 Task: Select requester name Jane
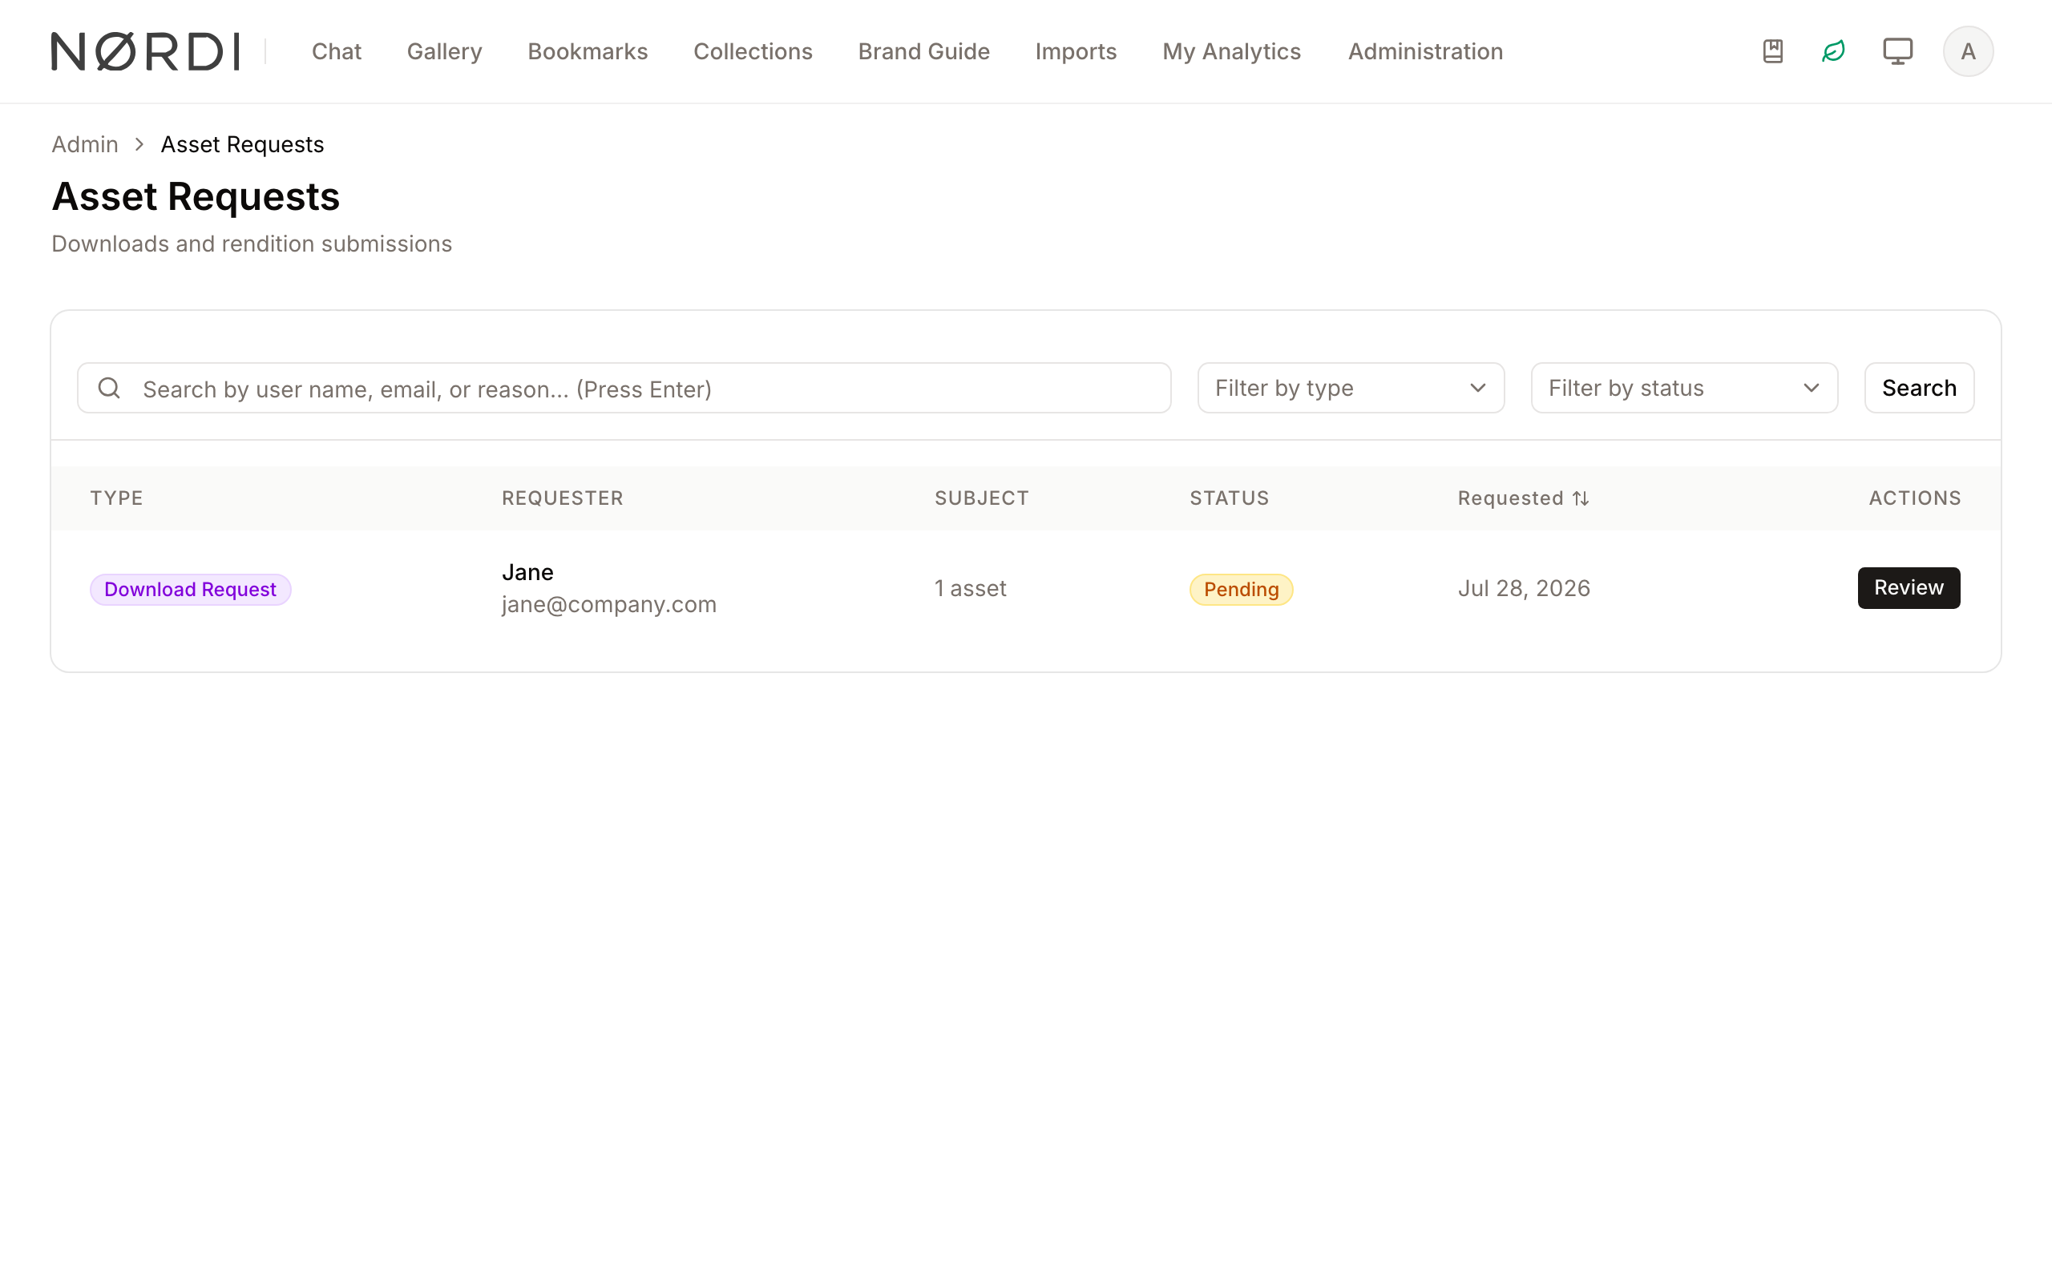click(527, 572)
